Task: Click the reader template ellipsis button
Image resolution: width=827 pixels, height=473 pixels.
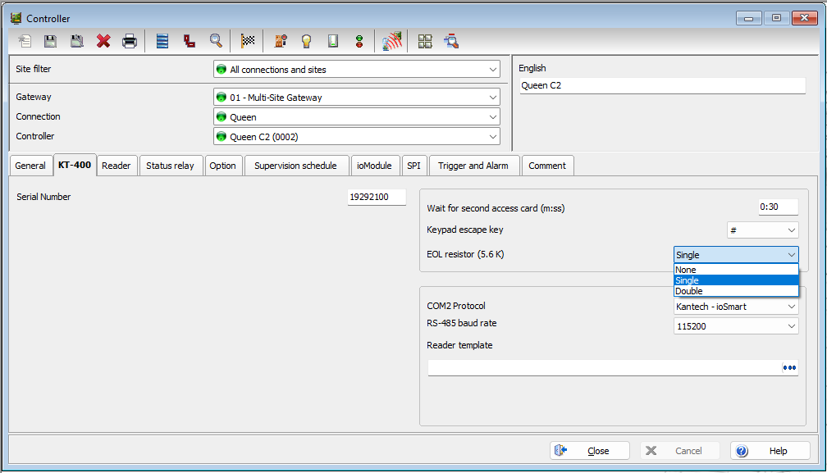Action: [x=789, y=367]
